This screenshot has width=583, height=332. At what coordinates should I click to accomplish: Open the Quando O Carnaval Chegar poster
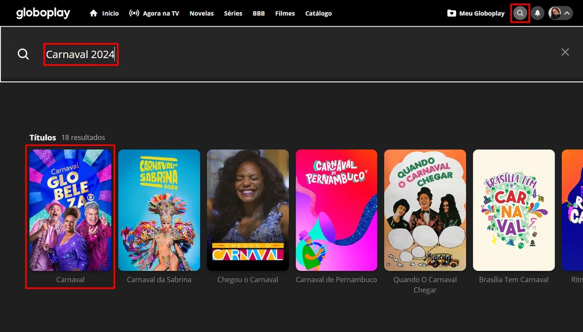point(425,210)
